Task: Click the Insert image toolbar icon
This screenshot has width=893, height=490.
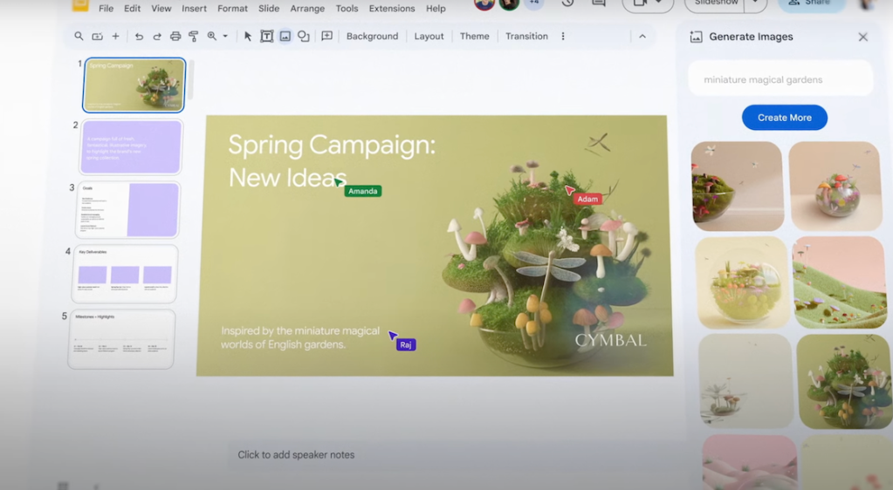Action: click(285, 37)
